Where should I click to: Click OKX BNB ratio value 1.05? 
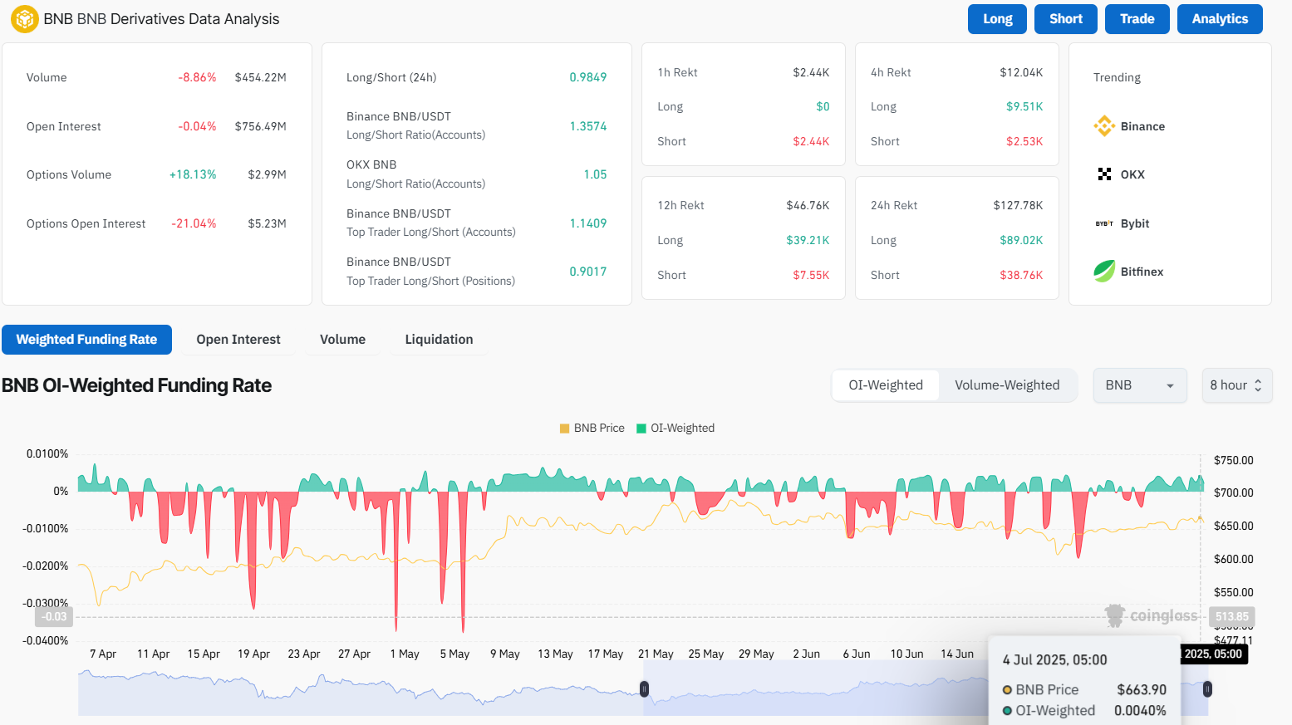(x=595, y=174)
